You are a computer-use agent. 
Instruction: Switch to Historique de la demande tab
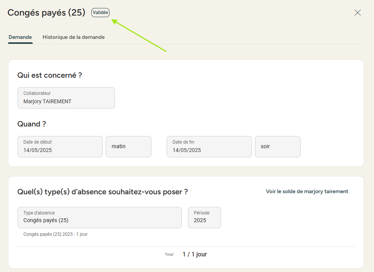click(73, 37)
